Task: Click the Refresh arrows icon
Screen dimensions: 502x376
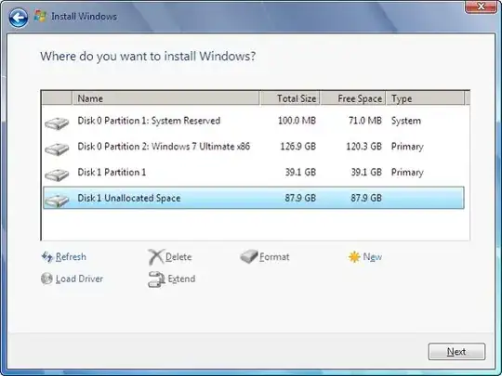Action: click(47, 257)
